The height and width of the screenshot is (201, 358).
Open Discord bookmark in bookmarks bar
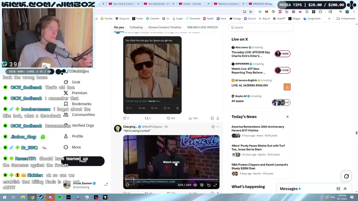(x=249, y=19)
